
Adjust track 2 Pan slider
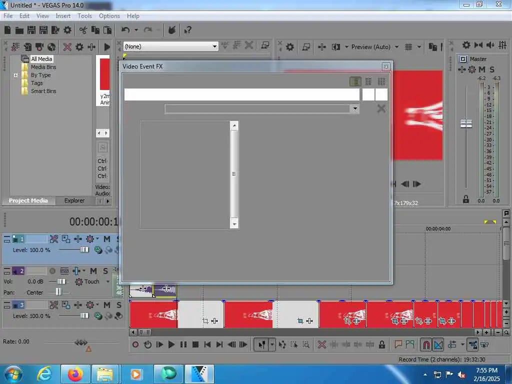tap(58, 292)
